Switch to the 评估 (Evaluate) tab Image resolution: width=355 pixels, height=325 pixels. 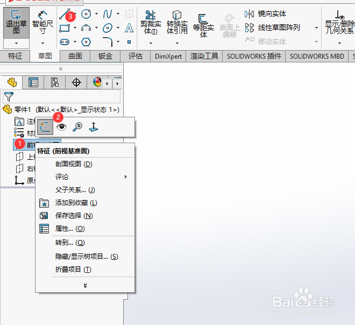136,56
